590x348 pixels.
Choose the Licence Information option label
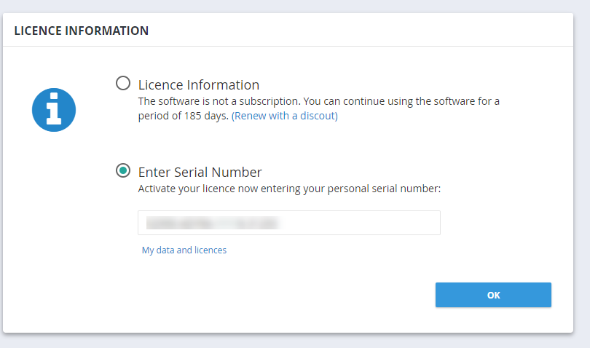coord(199,84)
